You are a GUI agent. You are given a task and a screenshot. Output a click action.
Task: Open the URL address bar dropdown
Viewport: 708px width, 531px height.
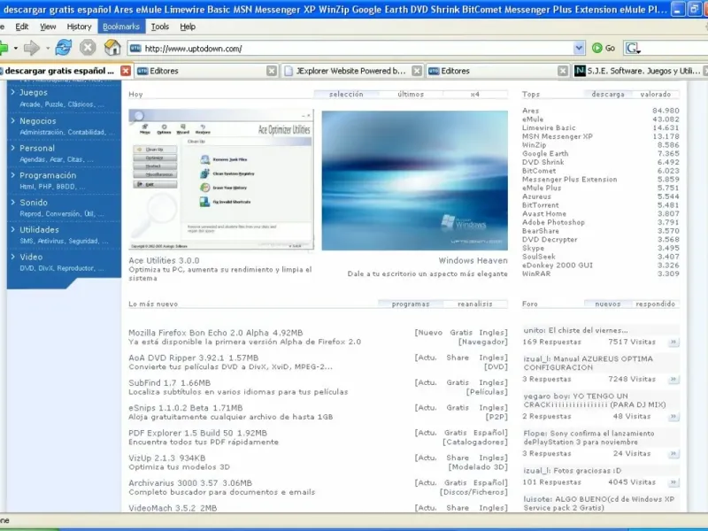point(579,48)
